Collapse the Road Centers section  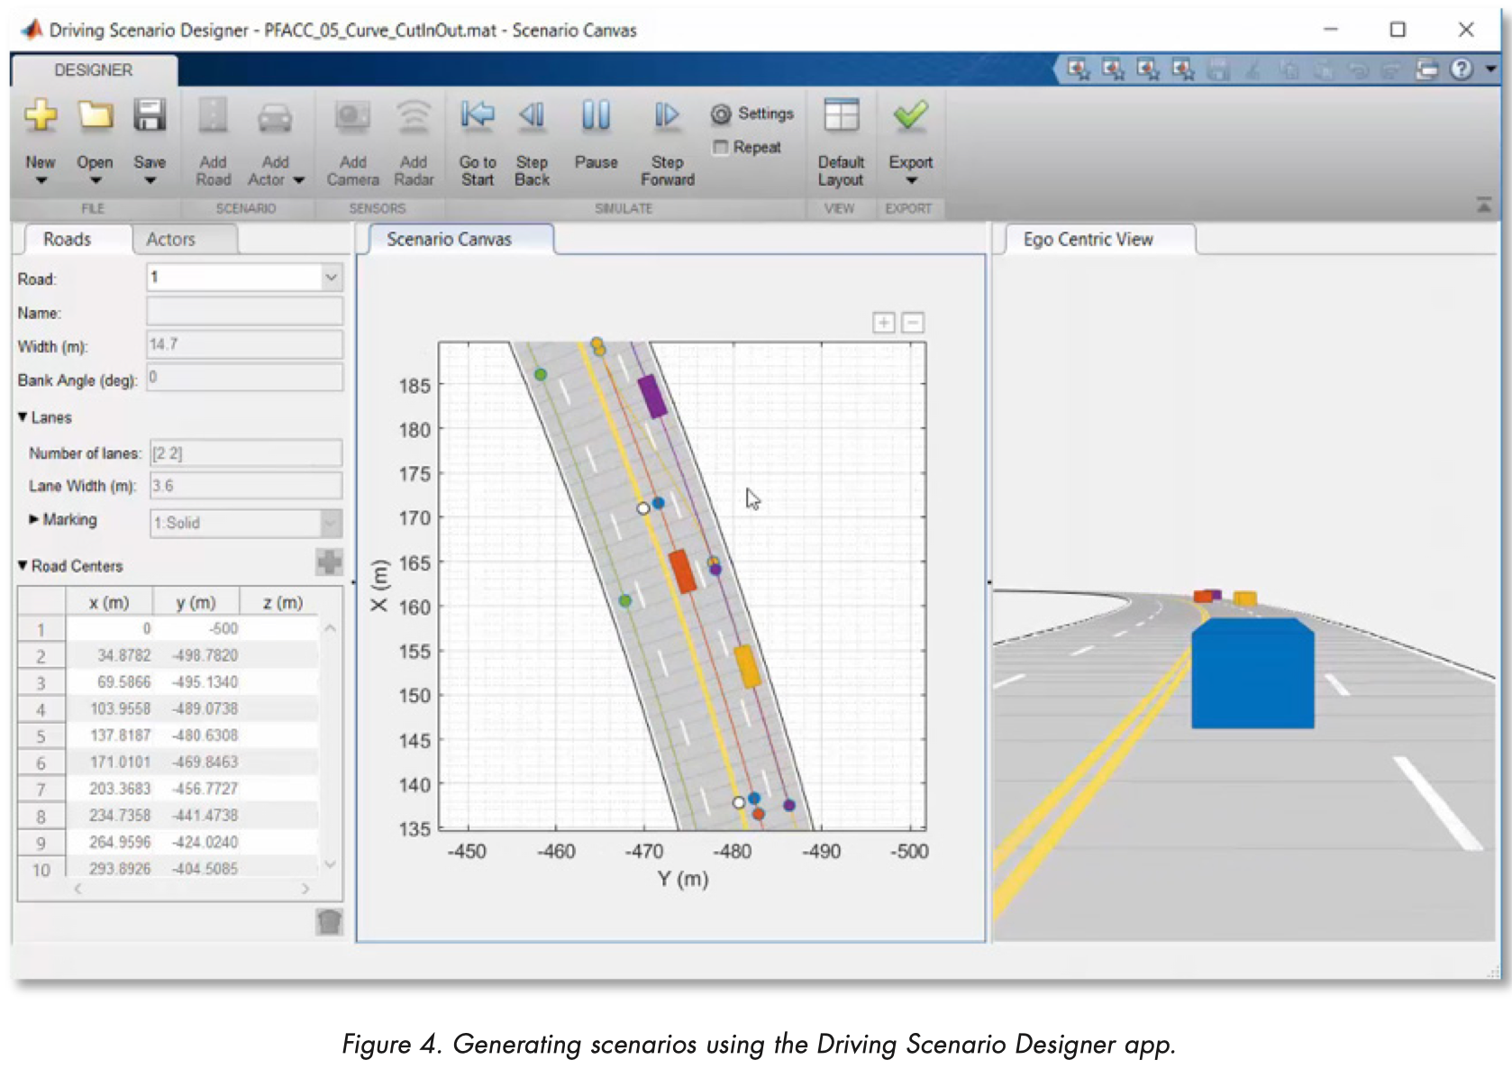tap(21, 565)
